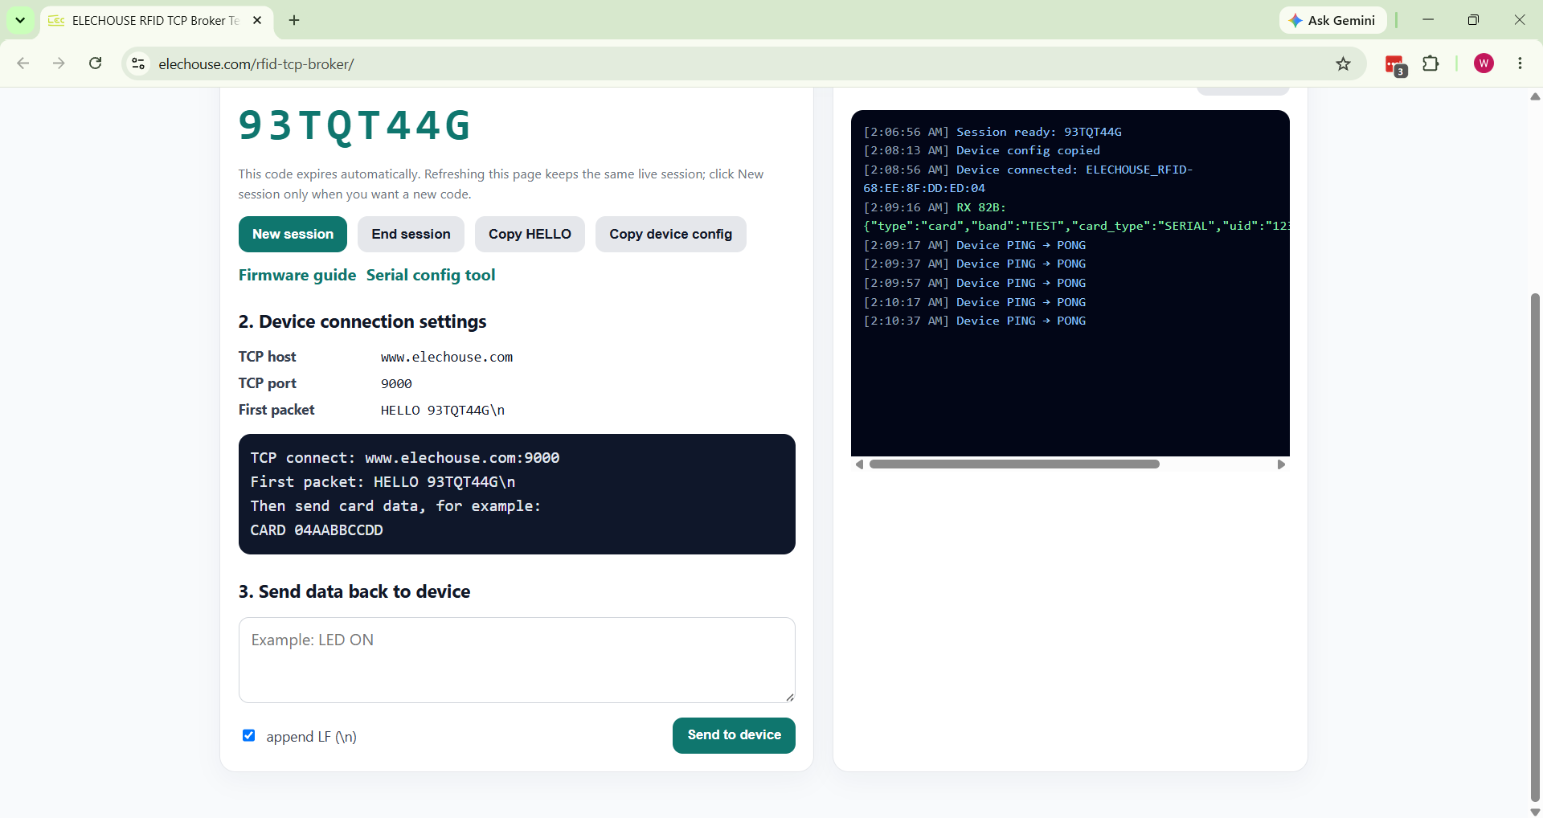Open the Chrome three-dot menu
1543x818 pixels.
(1520, 63)
